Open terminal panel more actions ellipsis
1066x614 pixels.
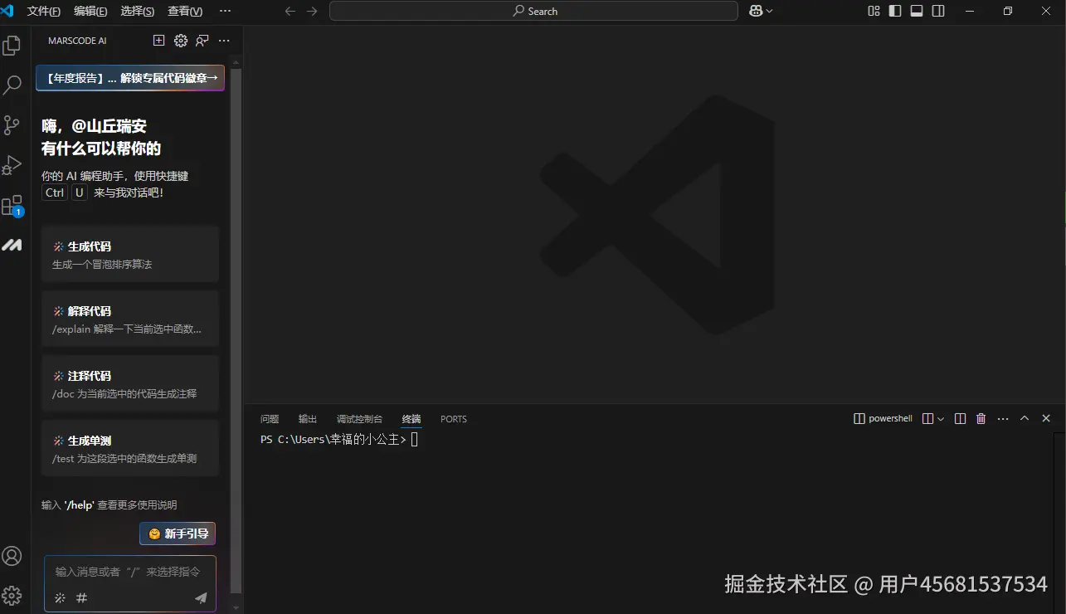(1003, 419)
